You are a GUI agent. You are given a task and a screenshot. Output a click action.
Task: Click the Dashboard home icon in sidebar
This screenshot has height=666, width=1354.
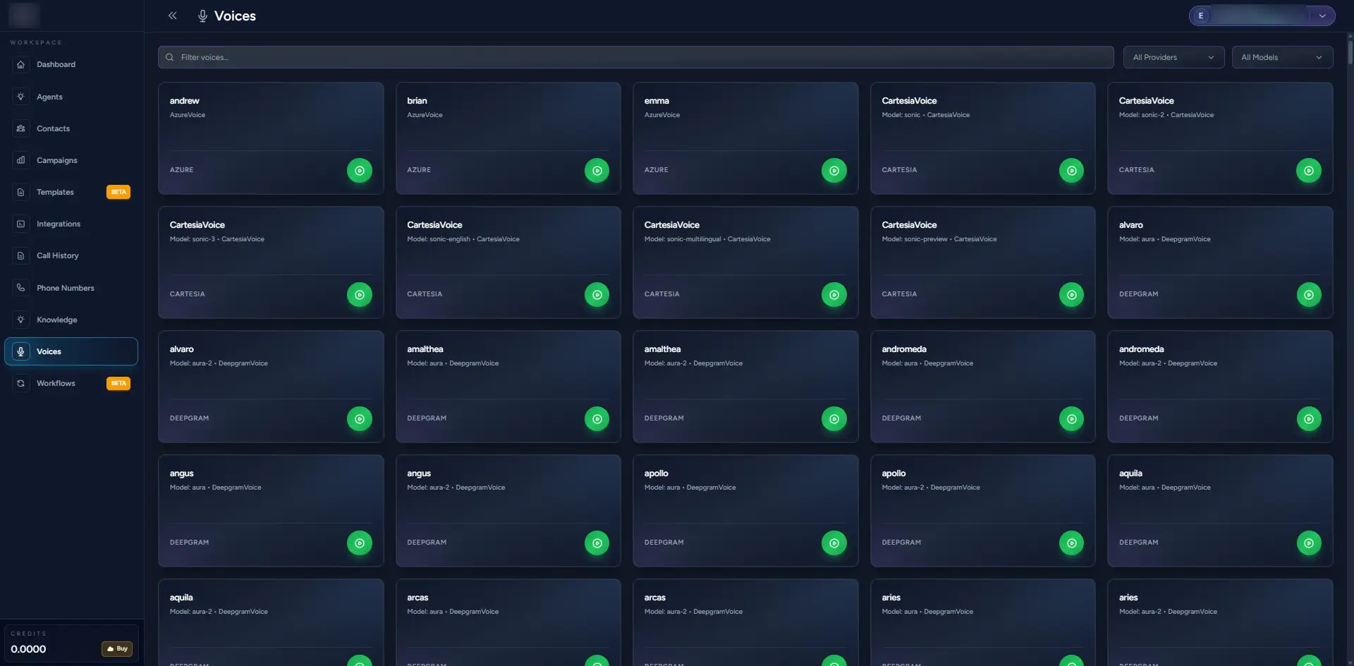pos(21,65)
